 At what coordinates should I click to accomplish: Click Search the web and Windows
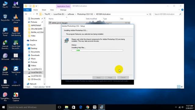pos(31,107)
